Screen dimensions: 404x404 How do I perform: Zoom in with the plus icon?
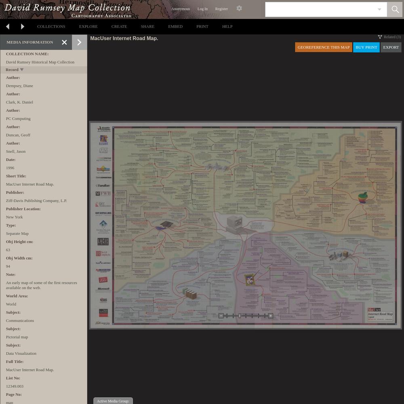[271, 316]
